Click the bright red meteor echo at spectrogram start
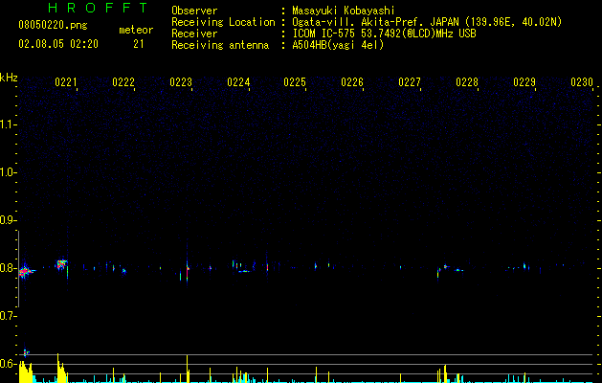The image size is (602, 383). tap(25, 271)
